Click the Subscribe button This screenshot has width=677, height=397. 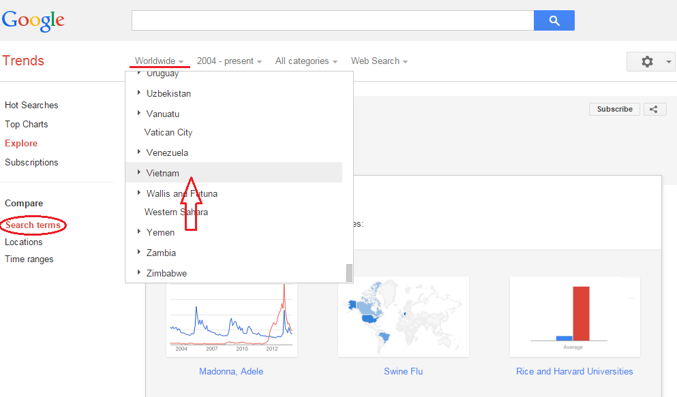(614, 109)
